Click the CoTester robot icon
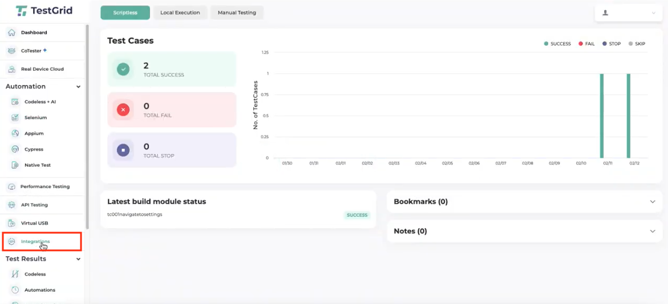Viewport: 668px width, 304px height. [12, 51]
